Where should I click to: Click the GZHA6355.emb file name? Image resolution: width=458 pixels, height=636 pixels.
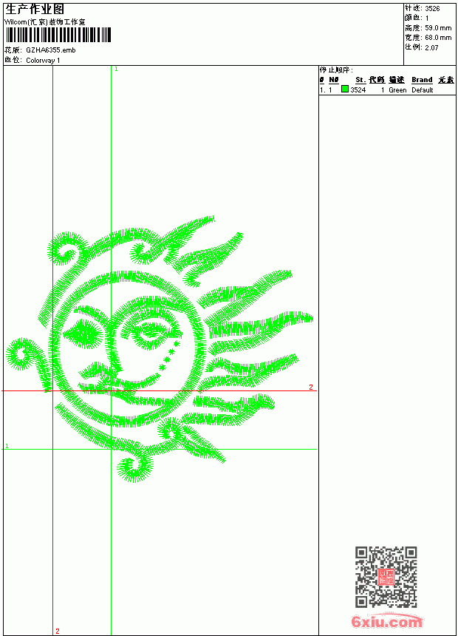(51, 50)
